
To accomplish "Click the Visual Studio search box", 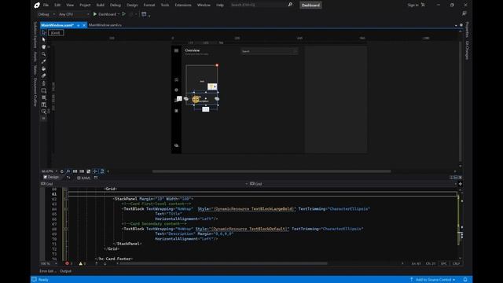I will [261, 6].
